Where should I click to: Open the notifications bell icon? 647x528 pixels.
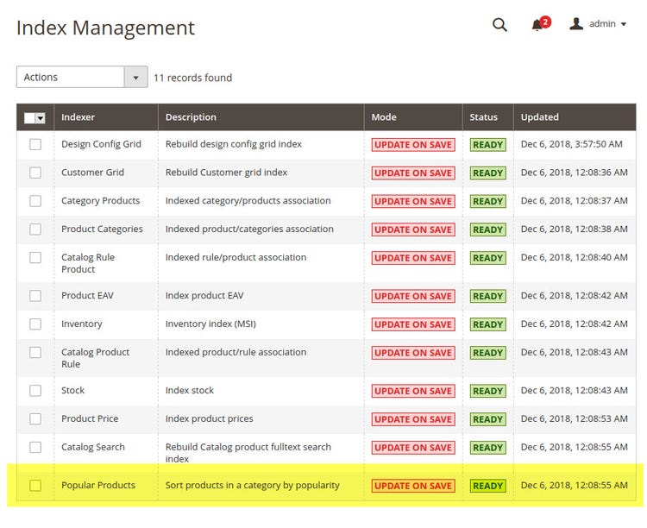pos(538,25)
